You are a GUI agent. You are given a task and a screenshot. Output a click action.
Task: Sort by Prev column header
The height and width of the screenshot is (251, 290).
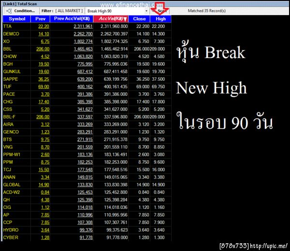point(40,19)
